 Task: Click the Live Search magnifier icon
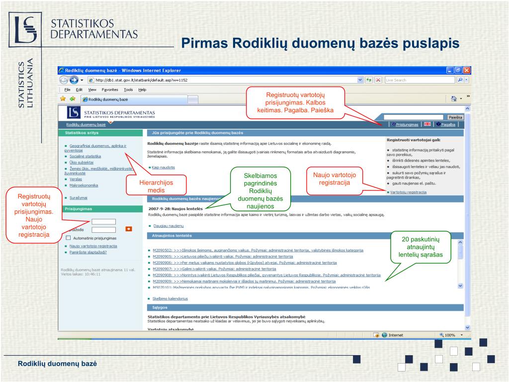coord(460,80)
